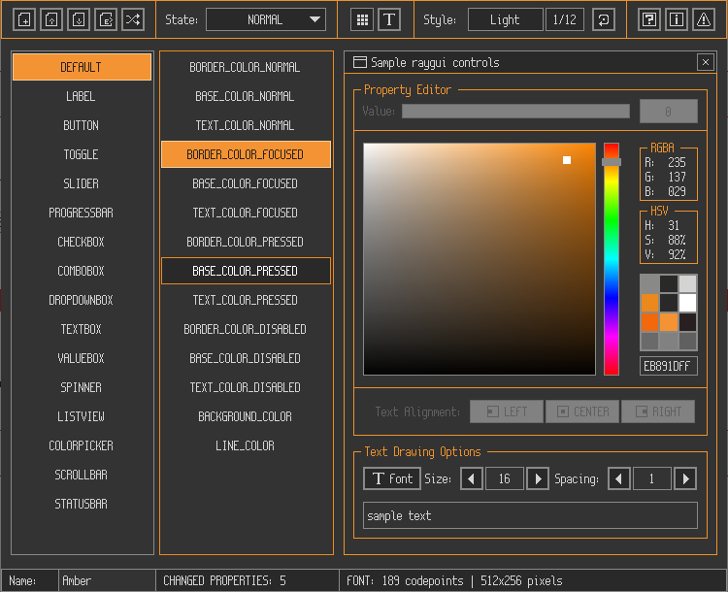728x592 pixels.
Task: Reset style with the reload icon
Action: [x=603, y=19]
